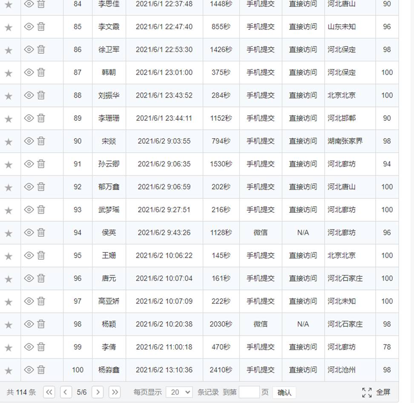The image size is (414, 403).
Task: Delete the entry for 侯英
Action: point(41,232)
